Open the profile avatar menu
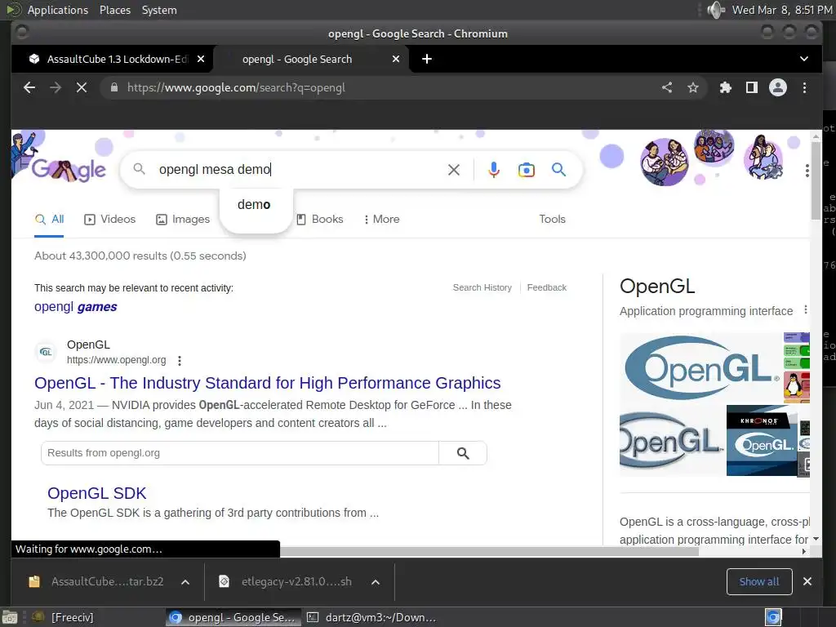Viewport: 836px width, 627px height. pos(778,87)
